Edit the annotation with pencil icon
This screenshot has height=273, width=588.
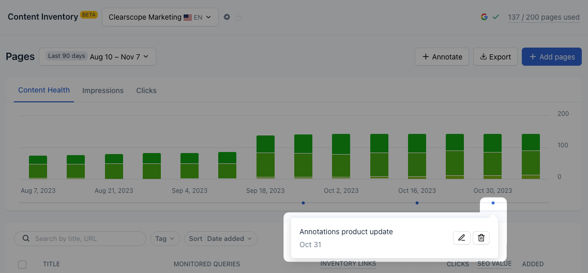click(x=462, y=238)
